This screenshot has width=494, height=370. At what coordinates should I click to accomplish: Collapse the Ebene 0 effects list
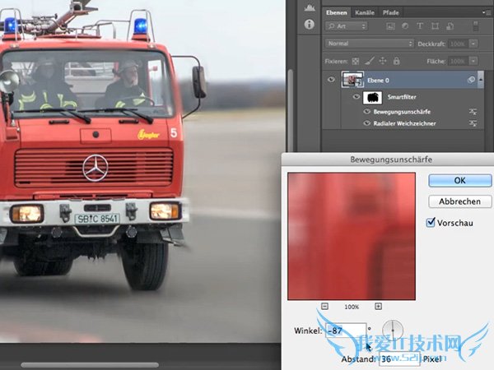point(481,80)
